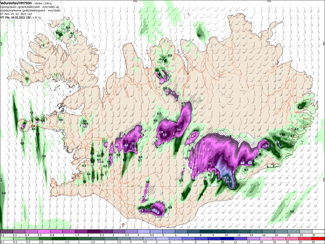Click the '0.2' label on the upper legend scale
The width and height of the screenshot is (325, 244).
(2, 235)
